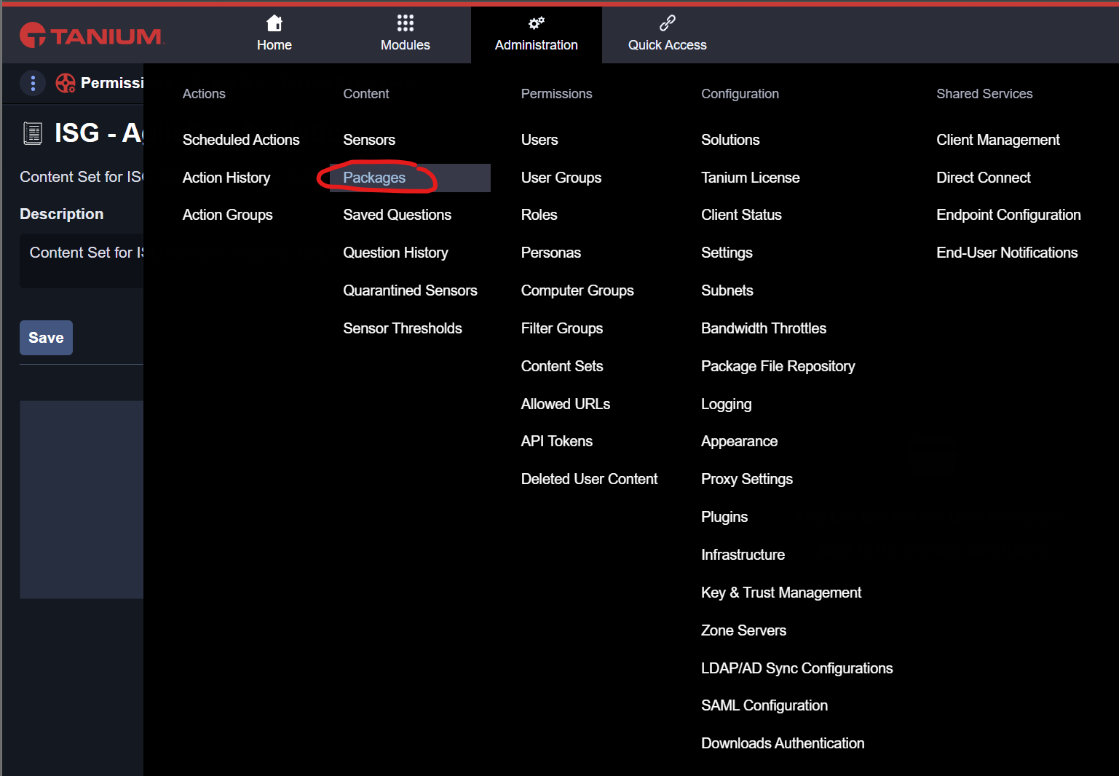Open Downloads Authentication
Image resolution: width=1119 pixels, height=776 pixels.
783,743
